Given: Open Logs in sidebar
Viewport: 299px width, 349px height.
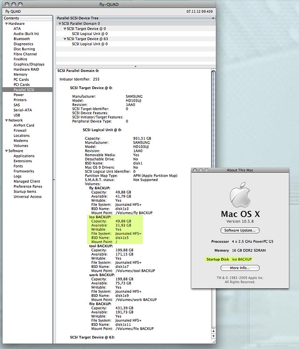Looking at the screenshot, I should 17,176.
